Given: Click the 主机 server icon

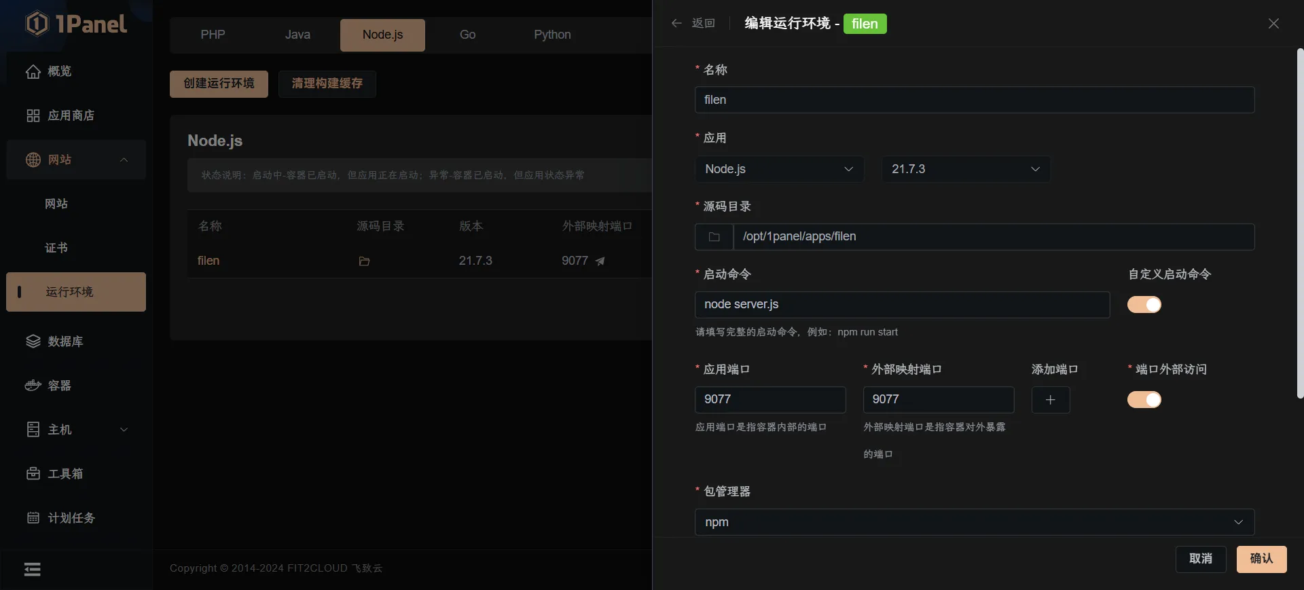Looking at the screenshot, I should [33, 429].
